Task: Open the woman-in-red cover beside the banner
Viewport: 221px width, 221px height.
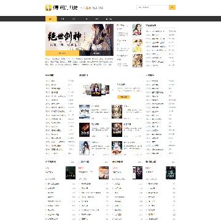Action: point(137,31)
